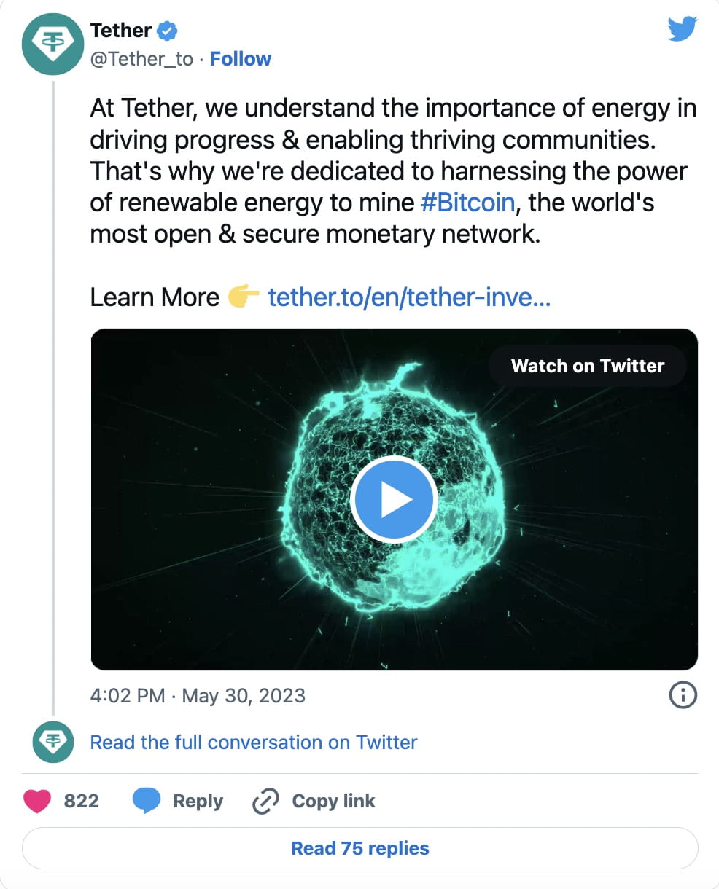Image resolution: width=719 pixels, height=889 pixels.
Task: Click the blue verified badge next to Tether
Action: [x=166, y=30]
